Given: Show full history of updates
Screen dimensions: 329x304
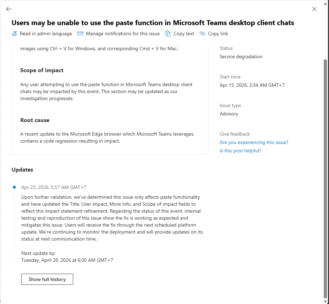Looking at the screenshot, I should 47,279.
